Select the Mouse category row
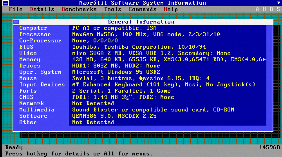The width and height of the screenshot is (282, 157). [x=28, y=78]
